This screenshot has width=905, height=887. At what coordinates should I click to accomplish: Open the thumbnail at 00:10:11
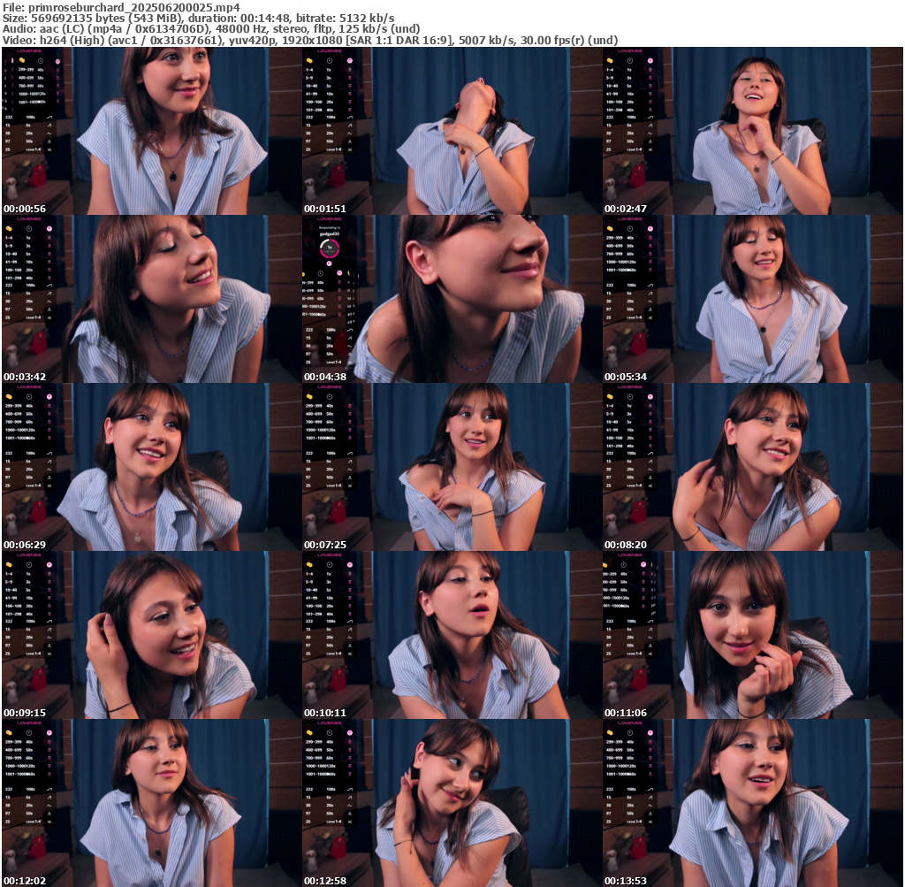click(452, 635)
